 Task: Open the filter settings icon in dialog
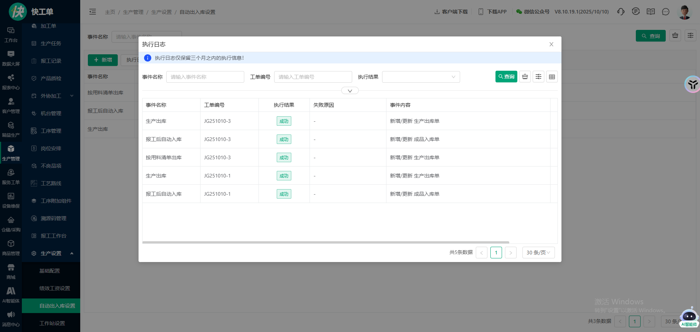[538, 77]
